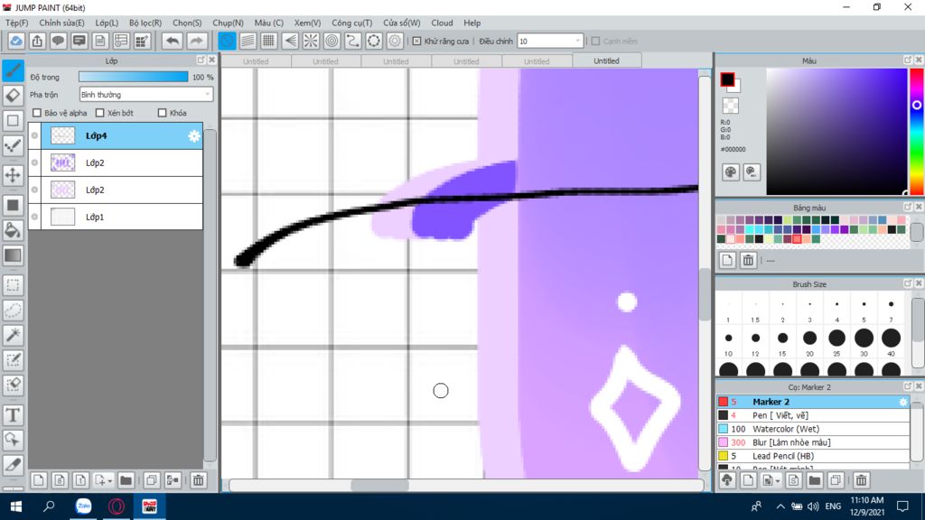
Task: Open Zalo from the taskbar
Action: pyautogui.click(x=84, y=506)
